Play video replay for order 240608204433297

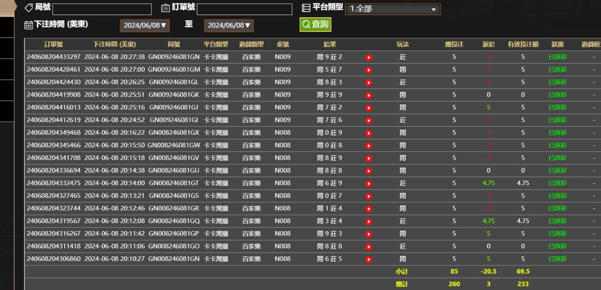pos(368,57)
